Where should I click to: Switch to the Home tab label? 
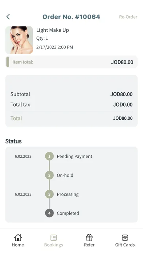(18, 245)
